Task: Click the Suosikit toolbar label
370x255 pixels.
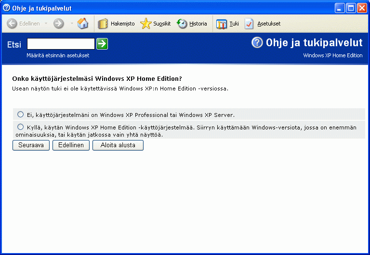Action: pos(162,24)
